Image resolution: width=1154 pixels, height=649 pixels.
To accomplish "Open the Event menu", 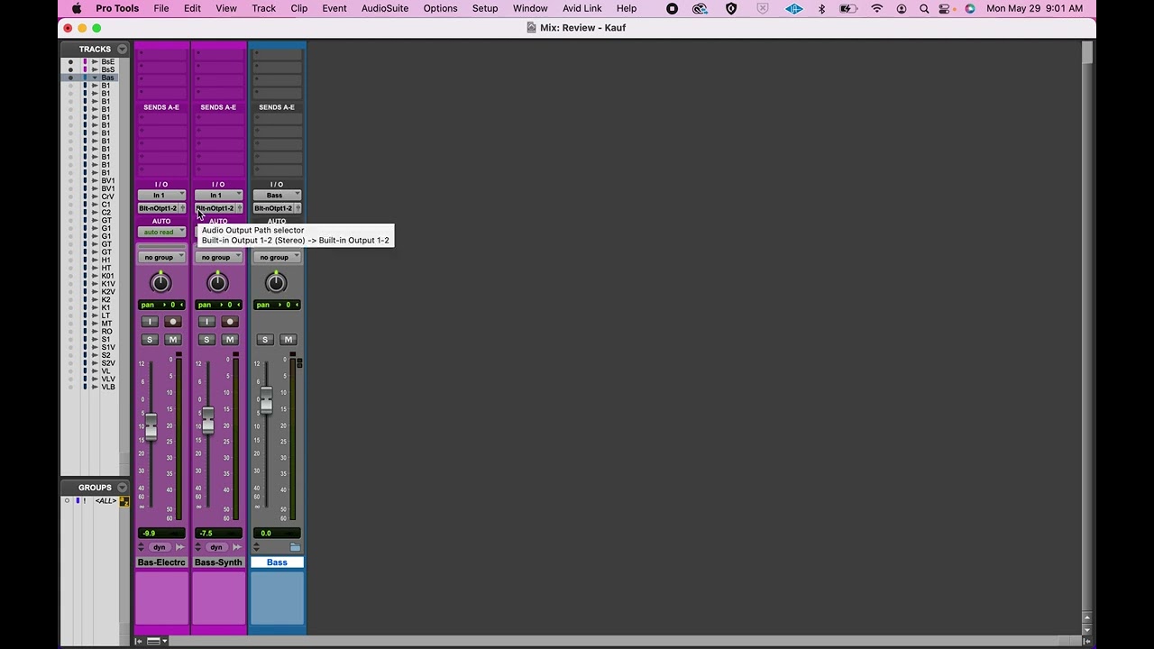I will pyautogui.click(x=334, y=8).
